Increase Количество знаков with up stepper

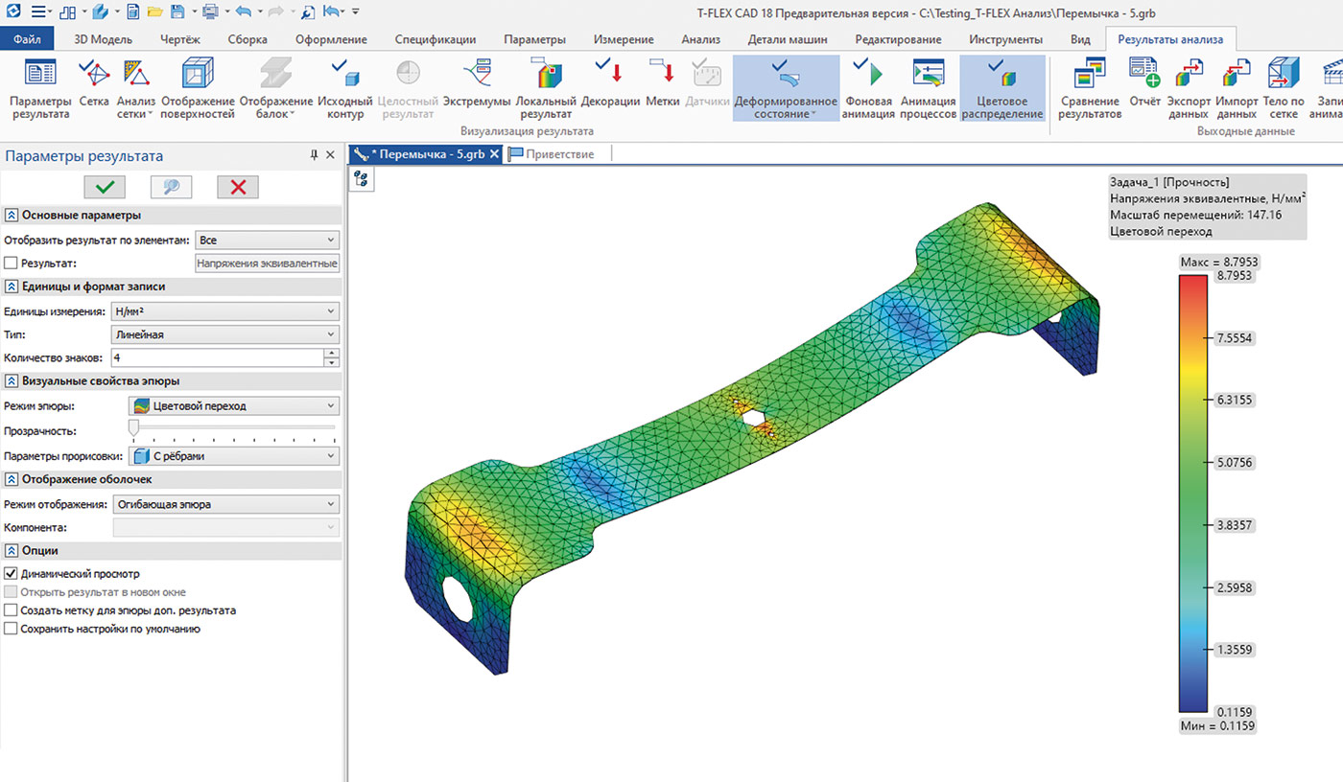(332, 353)
